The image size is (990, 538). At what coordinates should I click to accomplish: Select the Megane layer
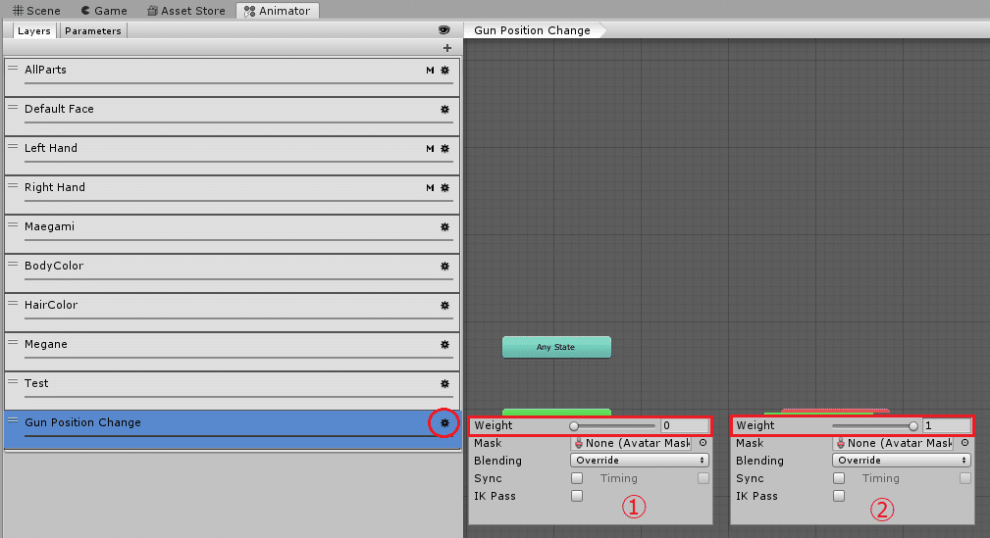(x=232, y=351)
